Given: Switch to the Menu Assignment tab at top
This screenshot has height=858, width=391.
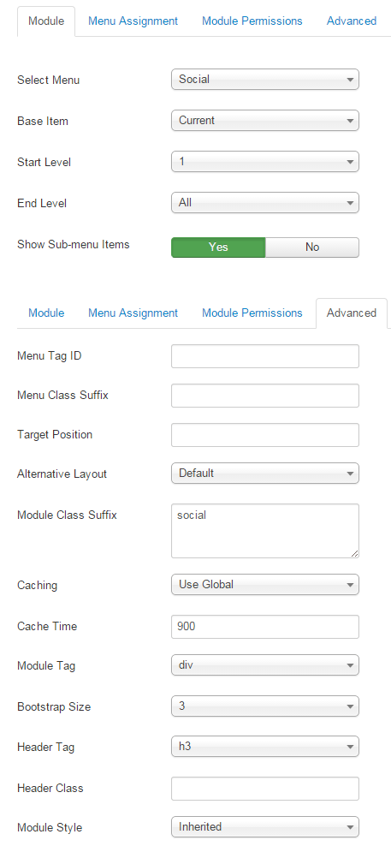Looking at the screenshot, I should tap(133, 21).
